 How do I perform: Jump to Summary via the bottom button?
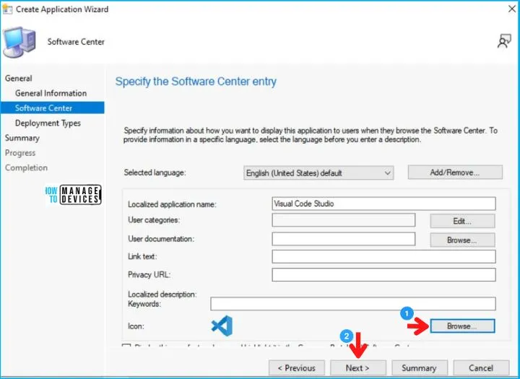pos(419,368)
